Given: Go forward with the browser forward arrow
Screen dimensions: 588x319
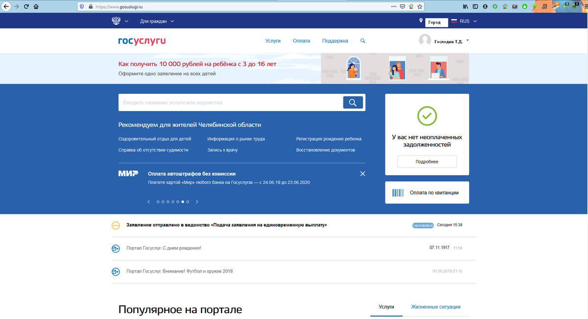Looking at the screenshot, I should pos(17,7).
